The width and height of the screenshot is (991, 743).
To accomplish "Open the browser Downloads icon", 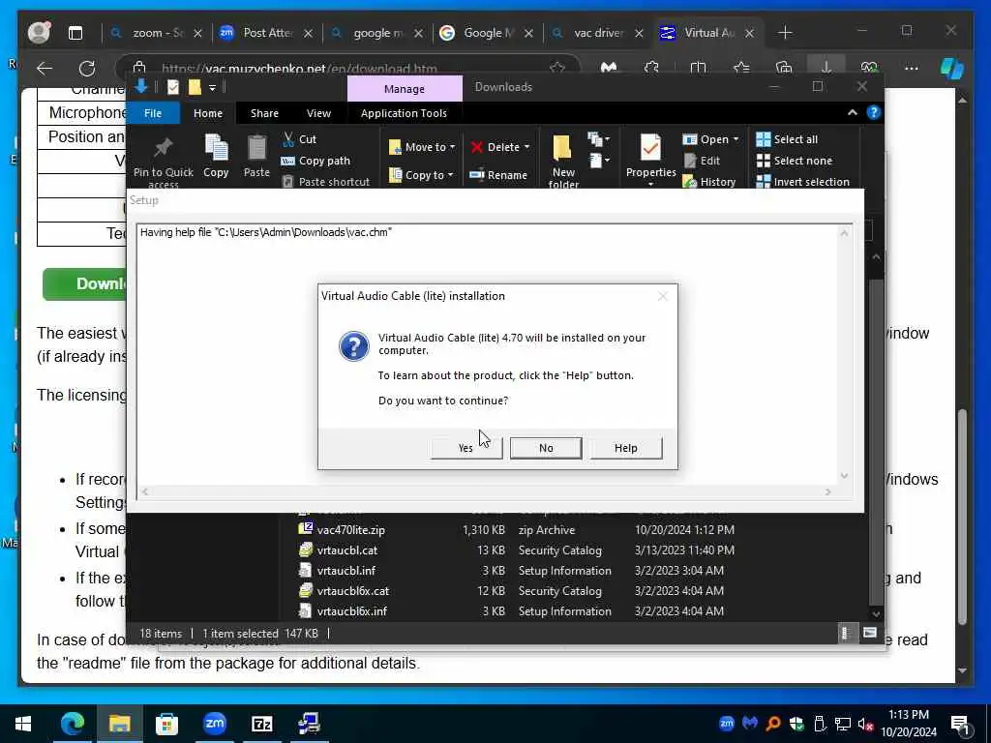I will [x=826, y=68].
